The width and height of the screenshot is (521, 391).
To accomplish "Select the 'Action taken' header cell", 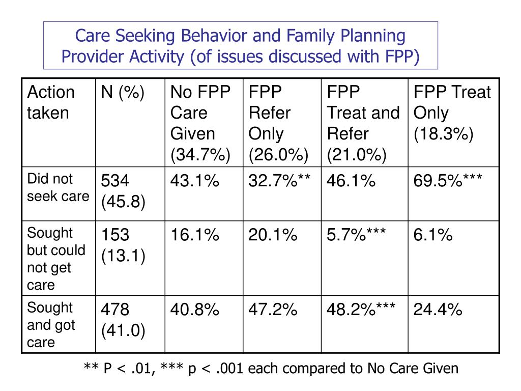I will [51, 102].
